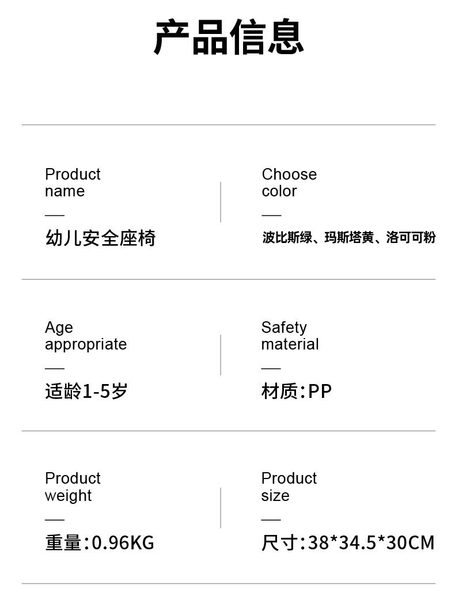Screen dimensions: 455x600
Task: Choose the 波比斯绿 color option
Action: 287,238
